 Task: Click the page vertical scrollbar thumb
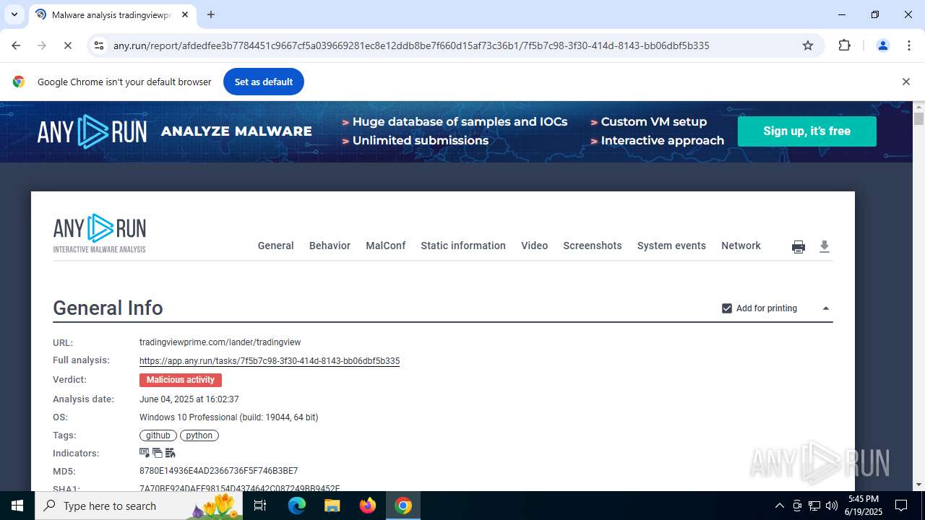918,118
